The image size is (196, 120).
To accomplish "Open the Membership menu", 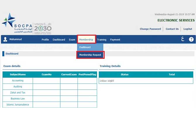I will [86, 40].
